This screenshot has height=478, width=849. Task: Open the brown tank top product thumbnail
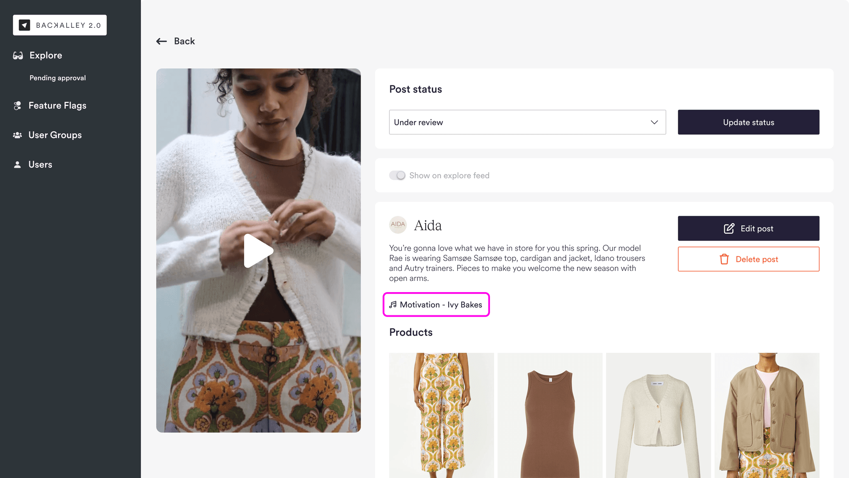click(x=550, y=415)
